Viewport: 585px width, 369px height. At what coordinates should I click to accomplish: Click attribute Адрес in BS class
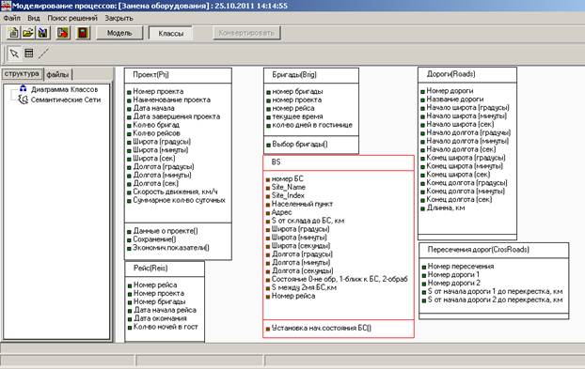tap(281, 212)
